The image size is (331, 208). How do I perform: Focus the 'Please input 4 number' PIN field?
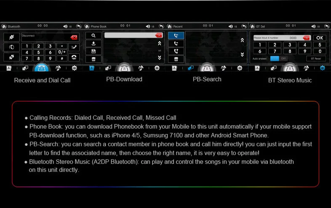(x=282, y=38)
